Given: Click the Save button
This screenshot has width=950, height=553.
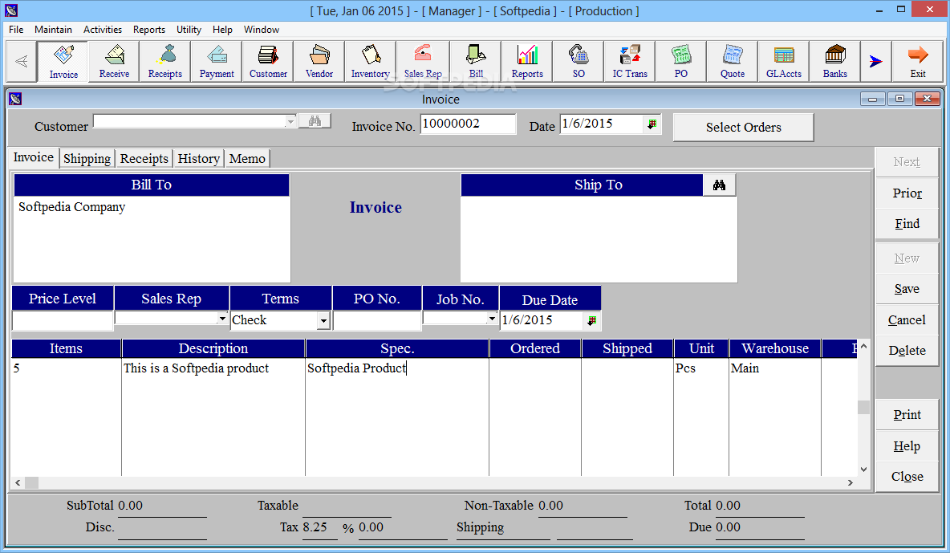Looking at the screenshot, I should (x=907, y=289).
